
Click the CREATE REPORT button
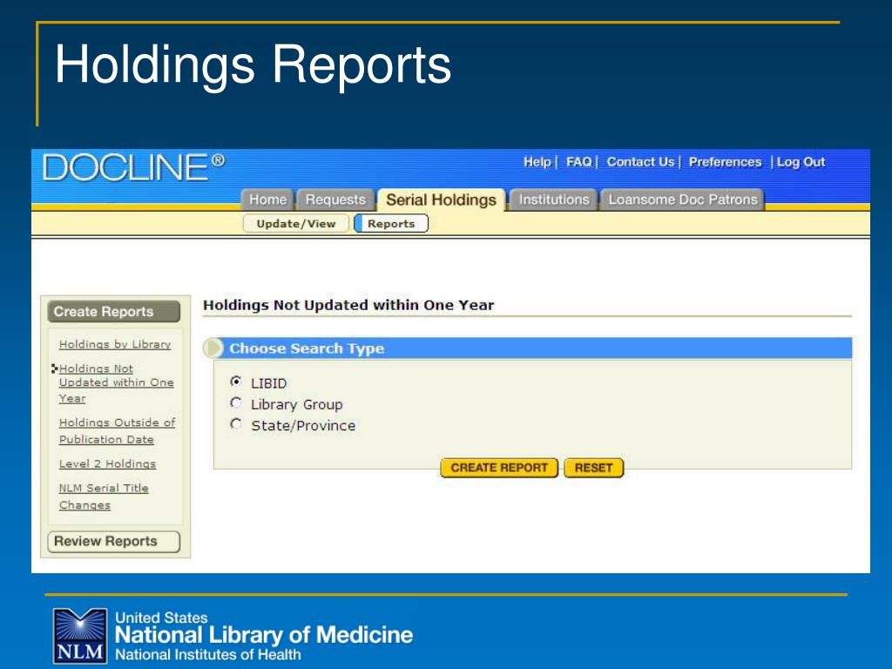pos(499,468)
